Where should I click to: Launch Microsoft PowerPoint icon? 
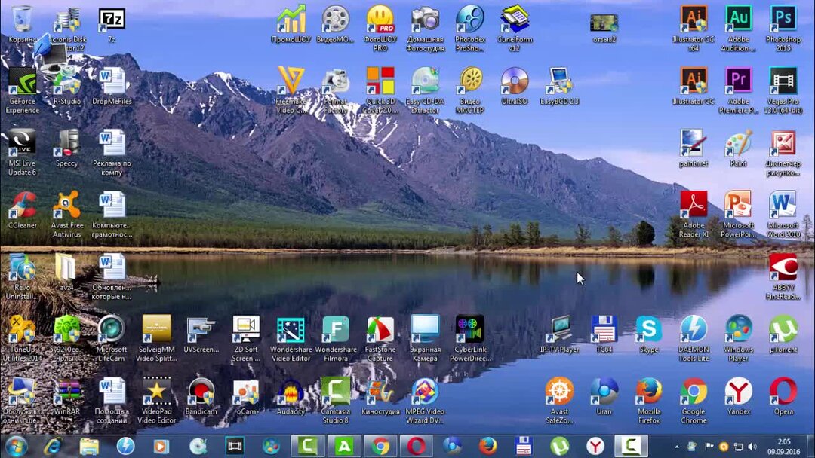(x=738, y=214)
